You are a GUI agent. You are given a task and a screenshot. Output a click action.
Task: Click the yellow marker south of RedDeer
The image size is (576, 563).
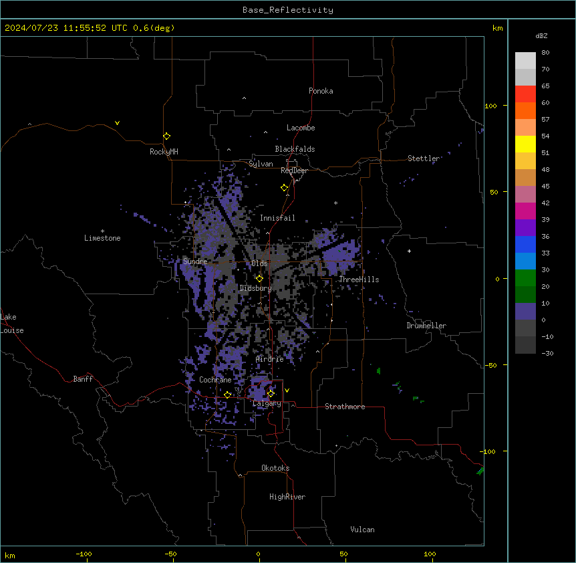coord(285,188)
